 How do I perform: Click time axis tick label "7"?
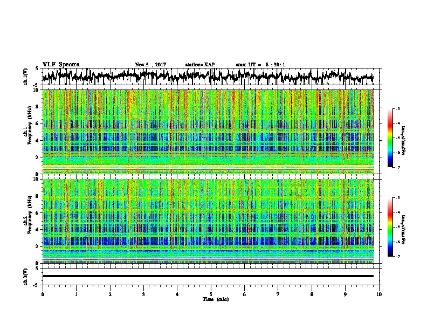(x=278, y=294)
